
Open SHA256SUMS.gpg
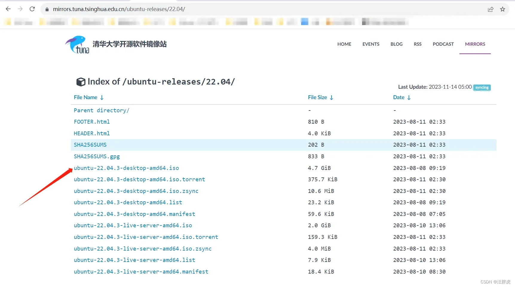coord(97,156)
